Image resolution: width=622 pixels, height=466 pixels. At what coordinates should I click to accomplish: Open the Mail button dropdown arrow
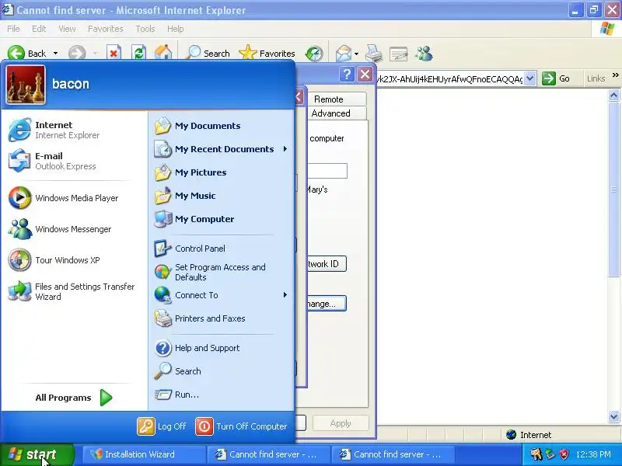pyautogui.click(x=356, y=54)
